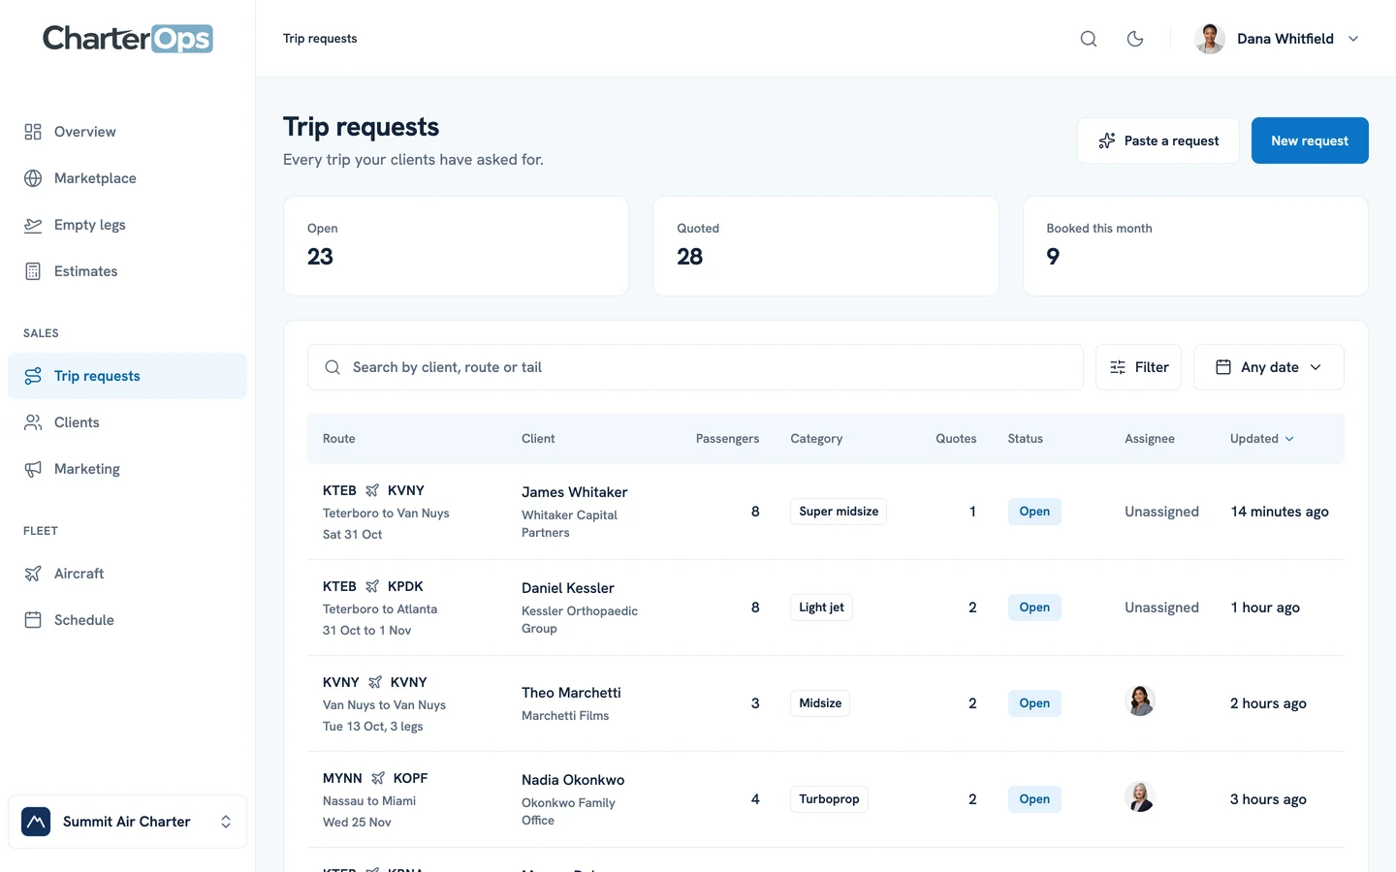This screenshot has width=1396, height=872.
Task: Click the Trip requests route icon
Action: click(x=33, y=376)
